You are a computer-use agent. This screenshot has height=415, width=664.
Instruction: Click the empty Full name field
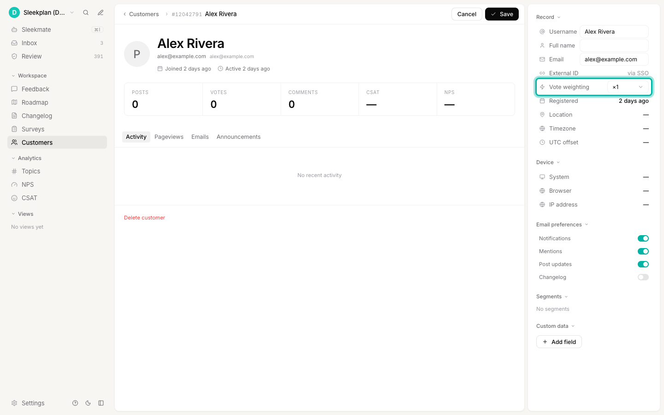click(x=614, y=46)
